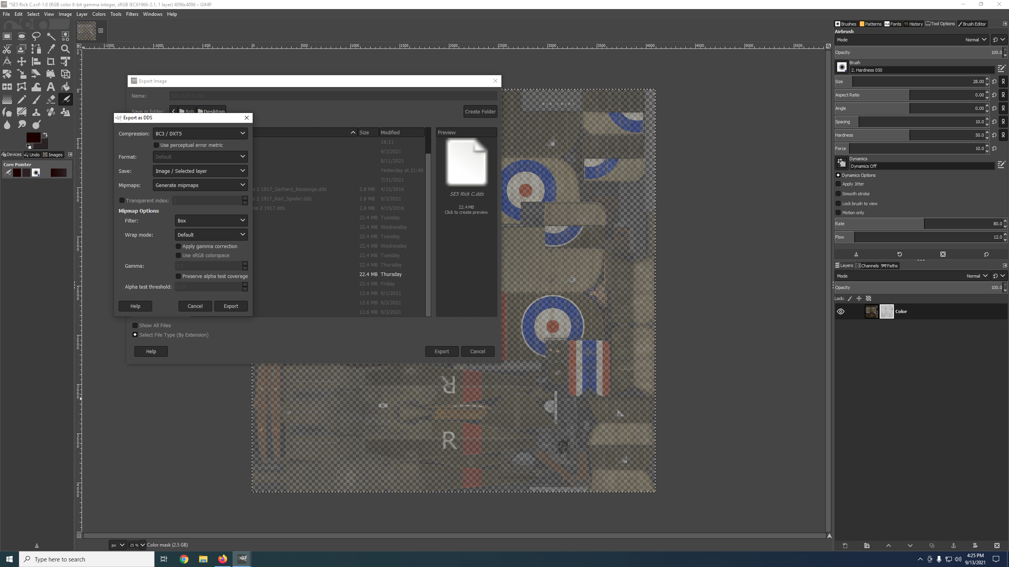Select the Scissors Select tool
This screenshot has height=567, width=1009.
[7, 49]
